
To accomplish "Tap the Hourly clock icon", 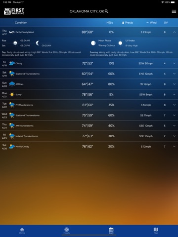I will click(x=67, y=229).
